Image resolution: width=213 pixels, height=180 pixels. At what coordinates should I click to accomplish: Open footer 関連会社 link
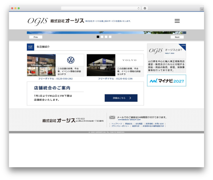[129, 124]
